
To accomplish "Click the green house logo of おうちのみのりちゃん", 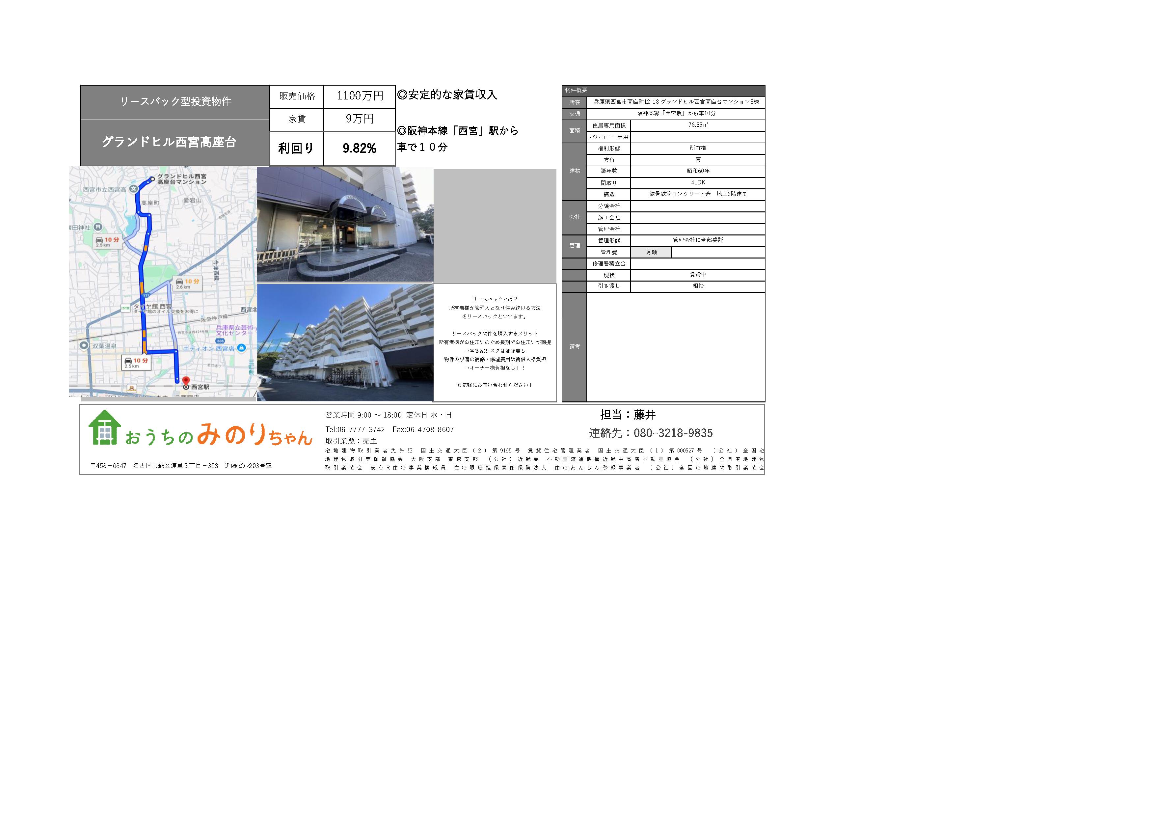I will tap(105, 428).
